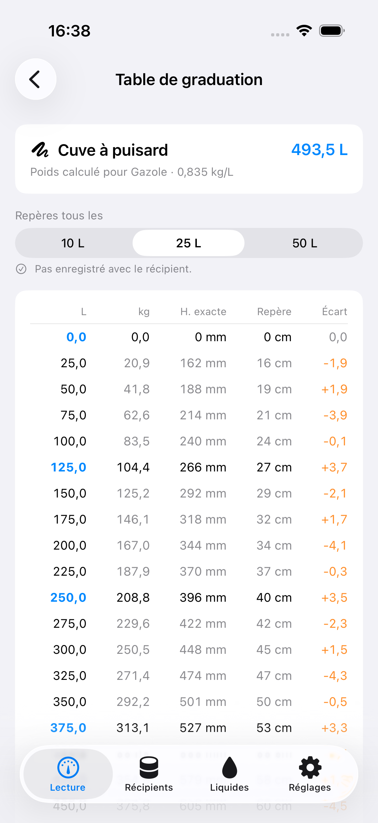Open the Récipients cylinder icon
The image size is (378, 823).
point(149,767)
